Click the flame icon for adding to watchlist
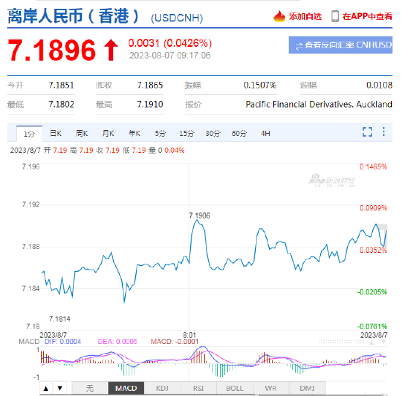402x396 pixels. (279, 16)
